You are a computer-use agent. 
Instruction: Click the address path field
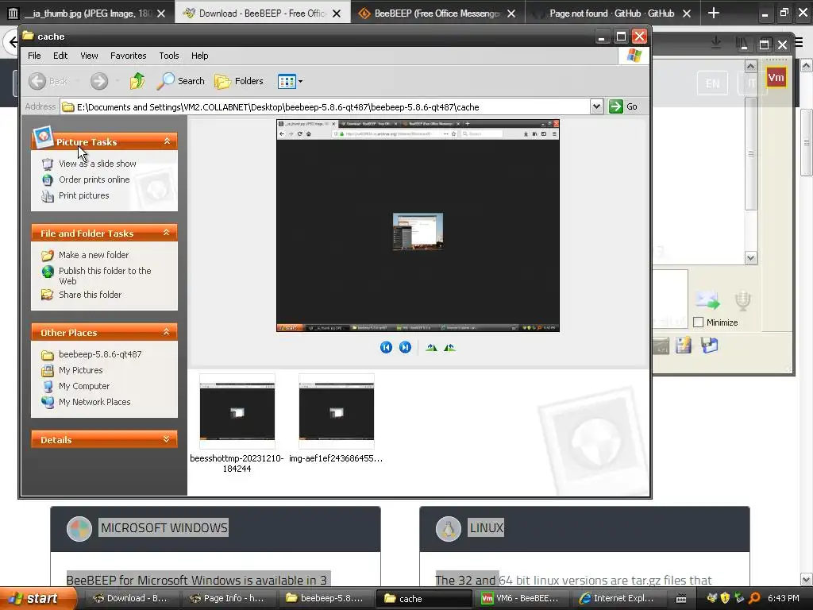(x=325, y=107)
